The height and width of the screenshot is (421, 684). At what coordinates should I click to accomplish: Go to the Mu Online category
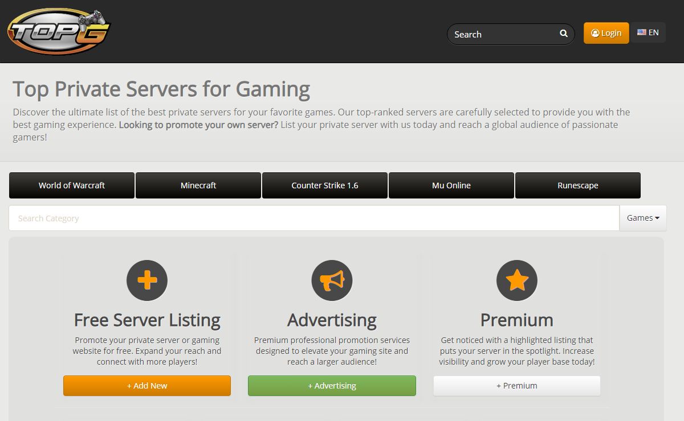tap(451, 185)
